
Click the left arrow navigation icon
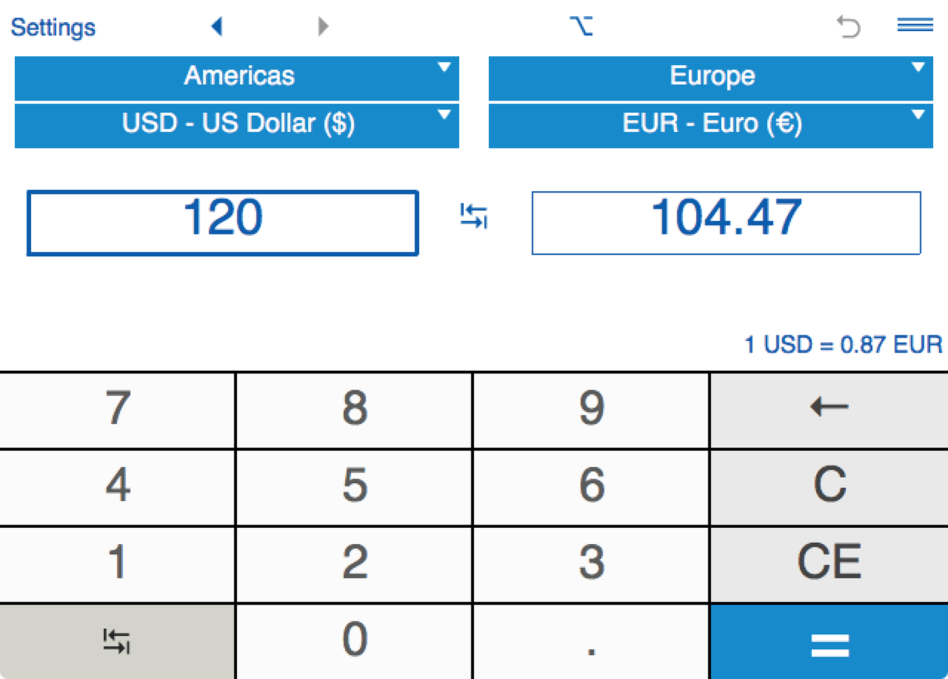click(217, 26)
